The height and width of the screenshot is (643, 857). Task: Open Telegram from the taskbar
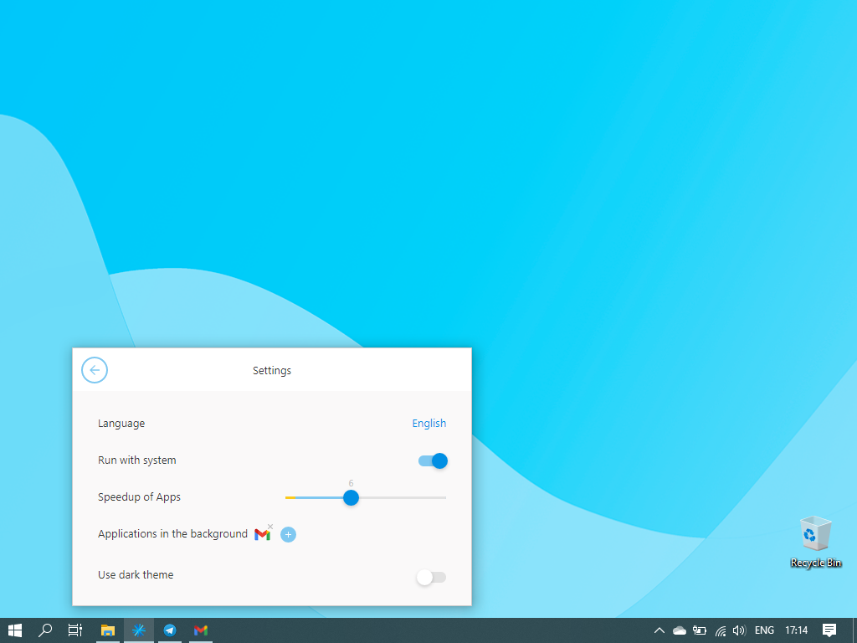170,630
